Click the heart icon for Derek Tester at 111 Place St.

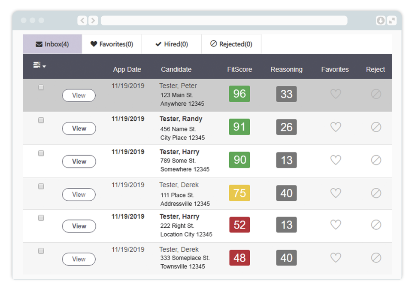coord(336,193)
